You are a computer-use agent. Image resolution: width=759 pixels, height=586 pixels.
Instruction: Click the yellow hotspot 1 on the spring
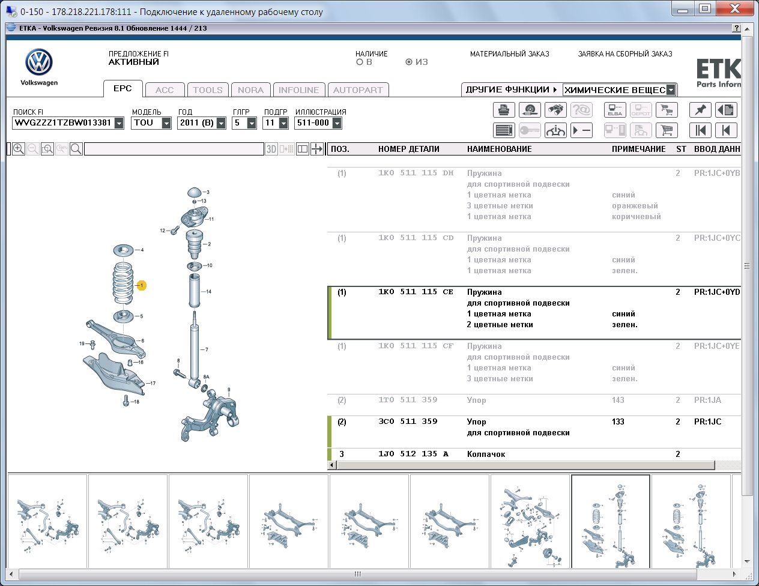click(x=142, y=285)
